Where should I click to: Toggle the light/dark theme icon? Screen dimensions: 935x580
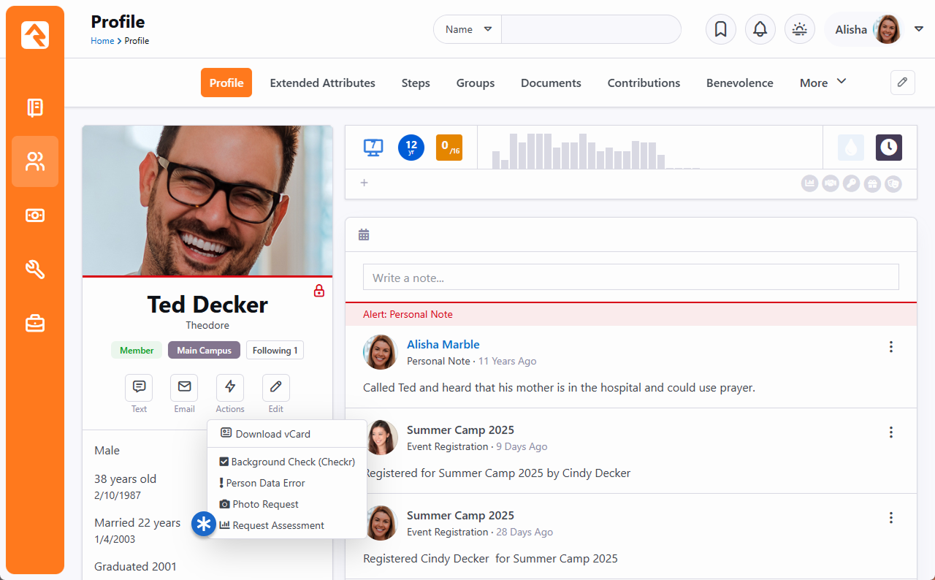point(799,29)
